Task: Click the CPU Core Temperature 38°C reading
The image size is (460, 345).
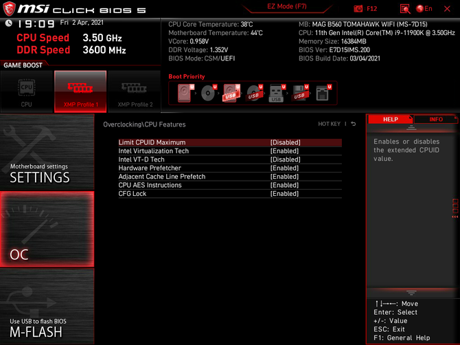Action: pos(210,24)
